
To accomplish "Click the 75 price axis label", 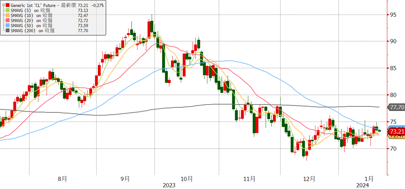I will click(393, 122).
